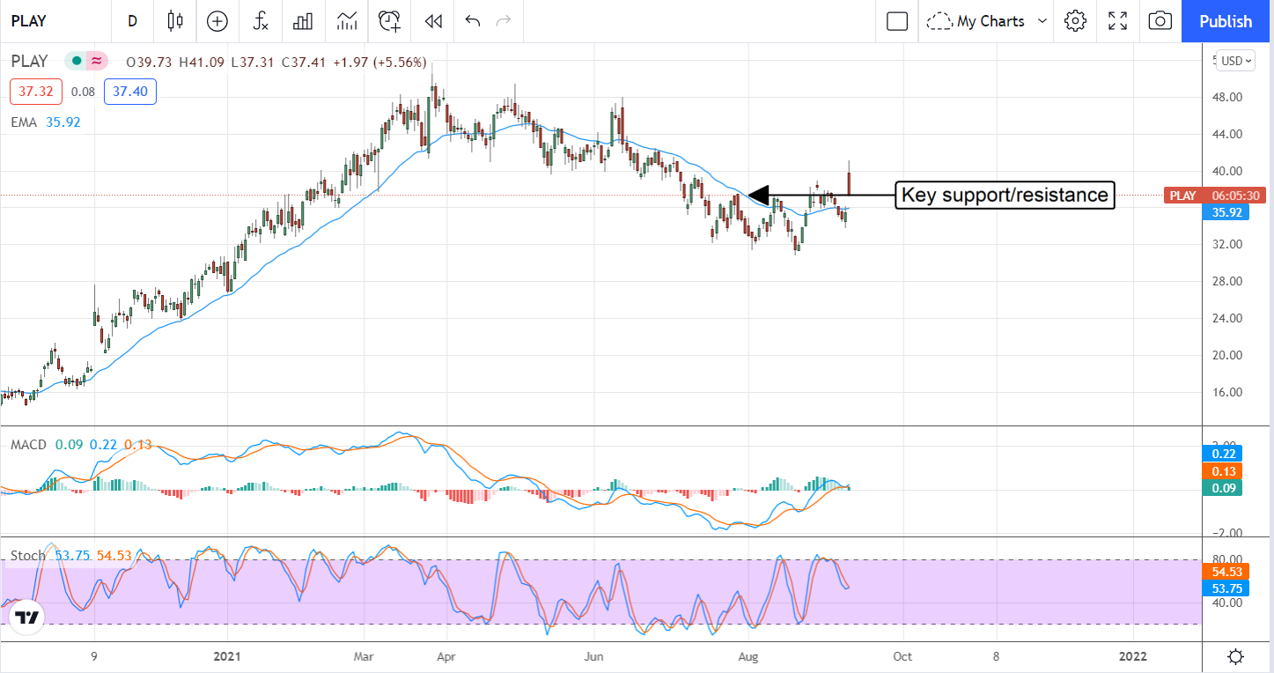Image resolution: width=1274 pixels, height=673 pixels.
Task: Open the Financials bar chart icon
Action: point(304,21)
